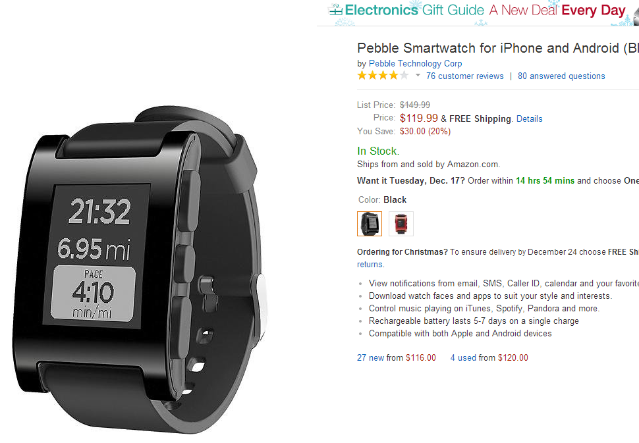Click the four-star rating icons
Screen dimensions: 639x443
click(x=383, y=75)
